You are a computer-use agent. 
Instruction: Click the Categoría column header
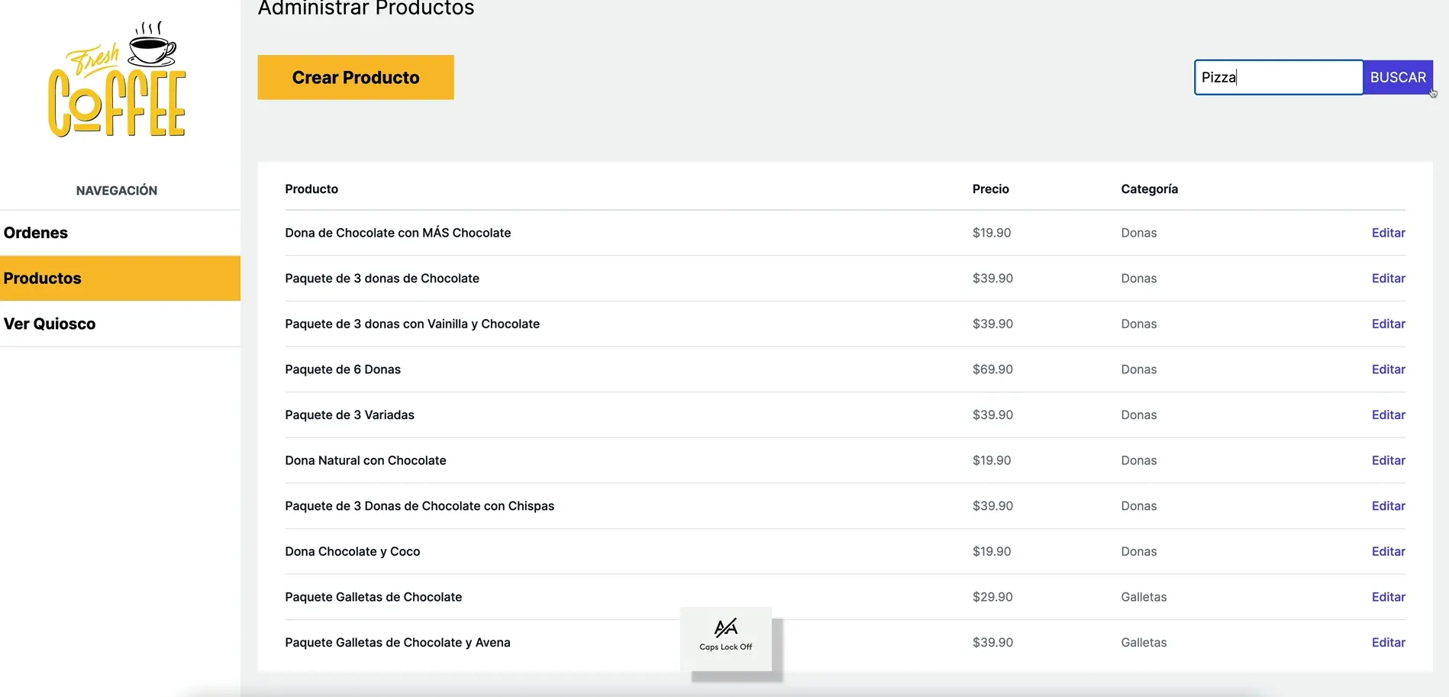pos(1149,189)
